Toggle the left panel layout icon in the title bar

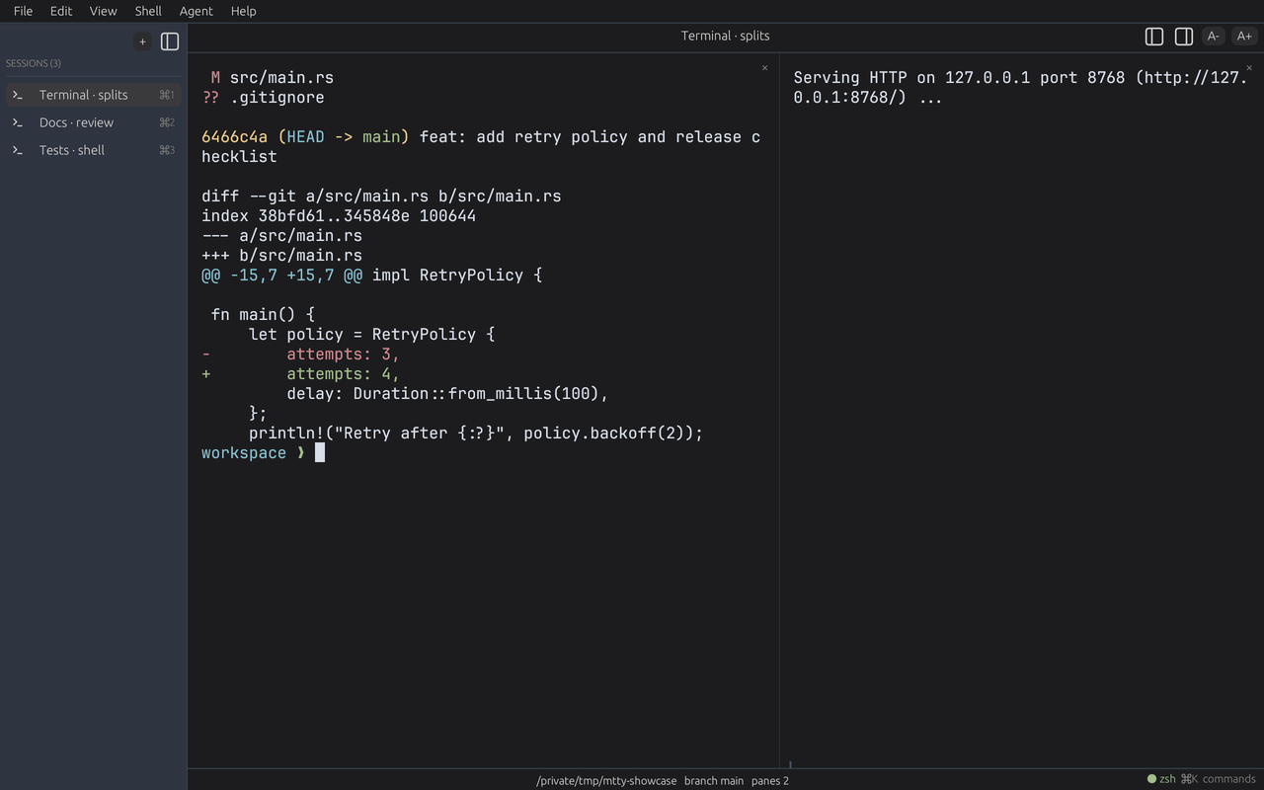tap(1154, 37)
